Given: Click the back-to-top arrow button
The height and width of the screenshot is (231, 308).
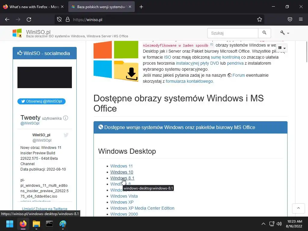Looking at the screenshot, I should click(298, 208).
